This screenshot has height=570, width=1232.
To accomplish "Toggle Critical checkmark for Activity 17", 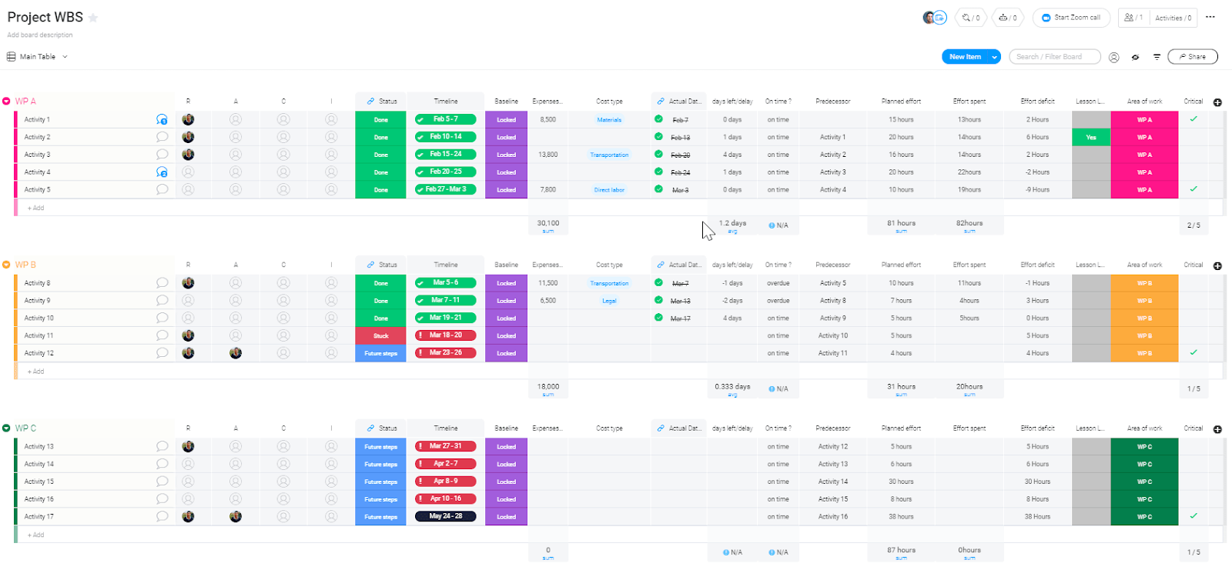I will coord(1193,516).
